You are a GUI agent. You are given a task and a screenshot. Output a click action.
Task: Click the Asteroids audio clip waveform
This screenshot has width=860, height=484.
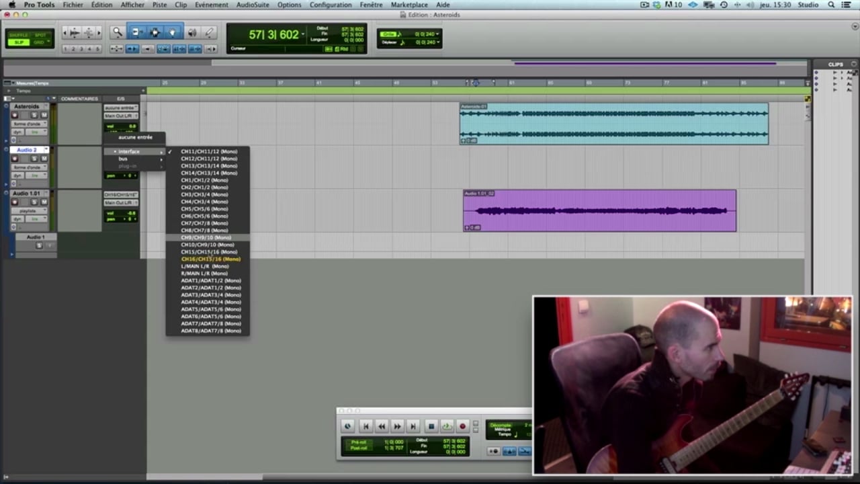[x=614, y=124]
